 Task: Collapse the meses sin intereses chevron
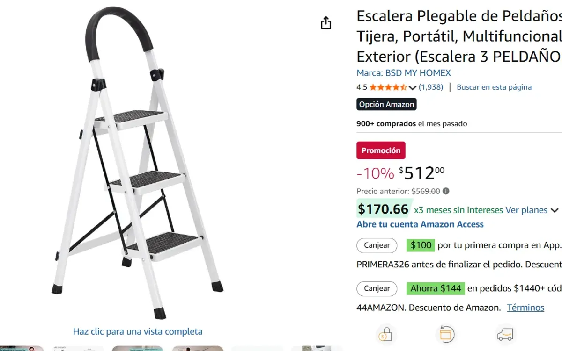(x=555, y=210)
